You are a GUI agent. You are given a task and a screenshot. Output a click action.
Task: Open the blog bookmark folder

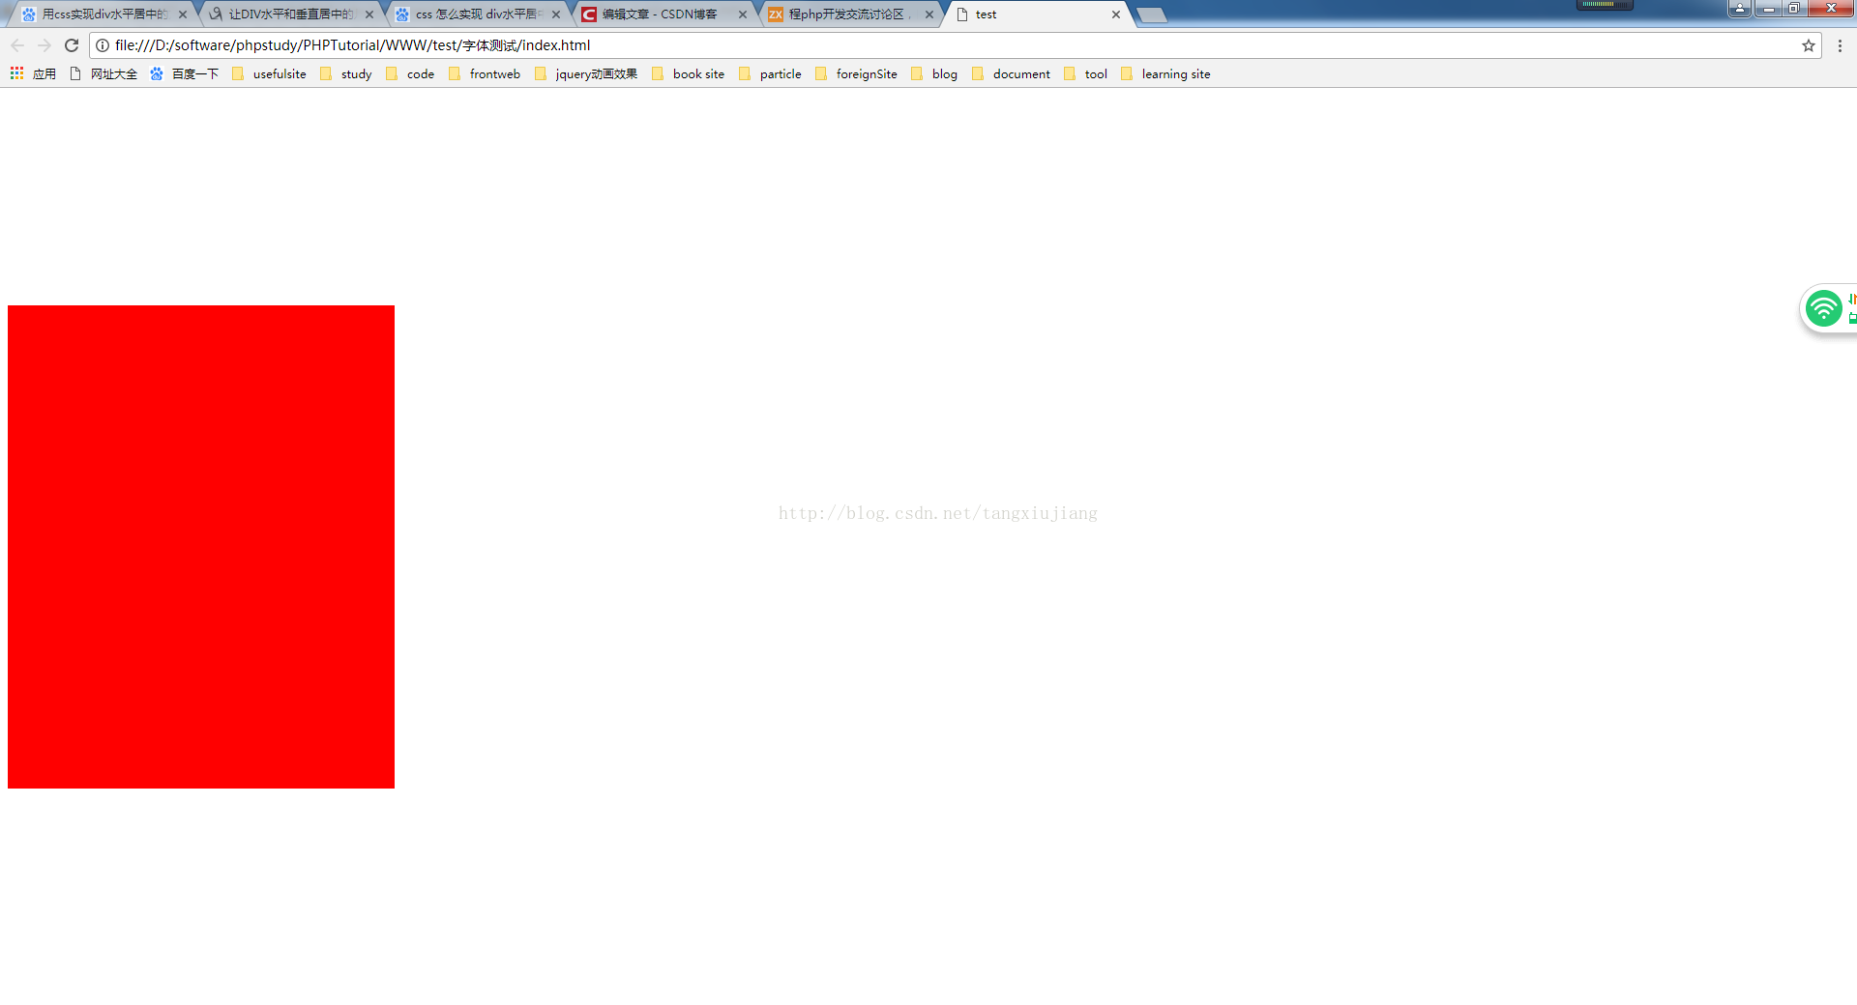[x=934, y=73]
